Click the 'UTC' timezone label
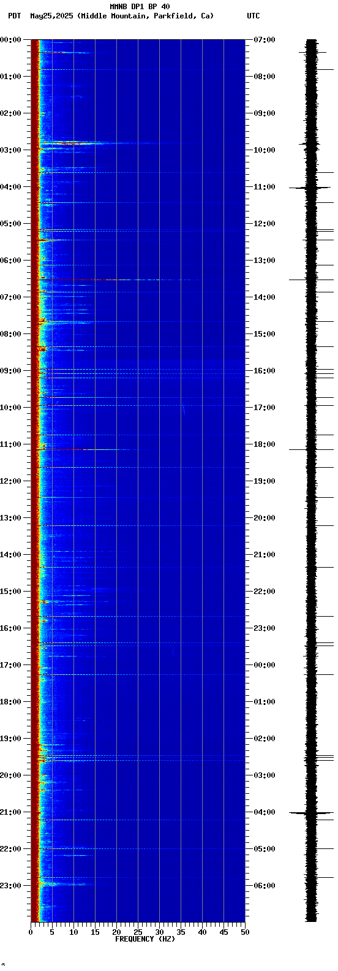The height and width of the screenshot is (971, 338). [254, 16]
